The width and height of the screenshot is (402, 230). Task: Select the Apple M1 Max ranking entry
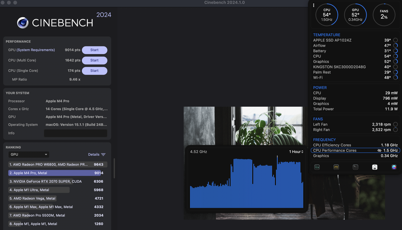[x=58, y=207]
